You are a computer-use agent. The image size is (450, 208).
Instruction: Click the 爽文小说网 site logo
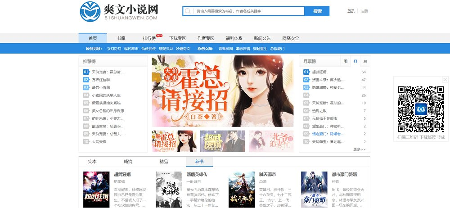pyautogui.click(x=119, y=11)
